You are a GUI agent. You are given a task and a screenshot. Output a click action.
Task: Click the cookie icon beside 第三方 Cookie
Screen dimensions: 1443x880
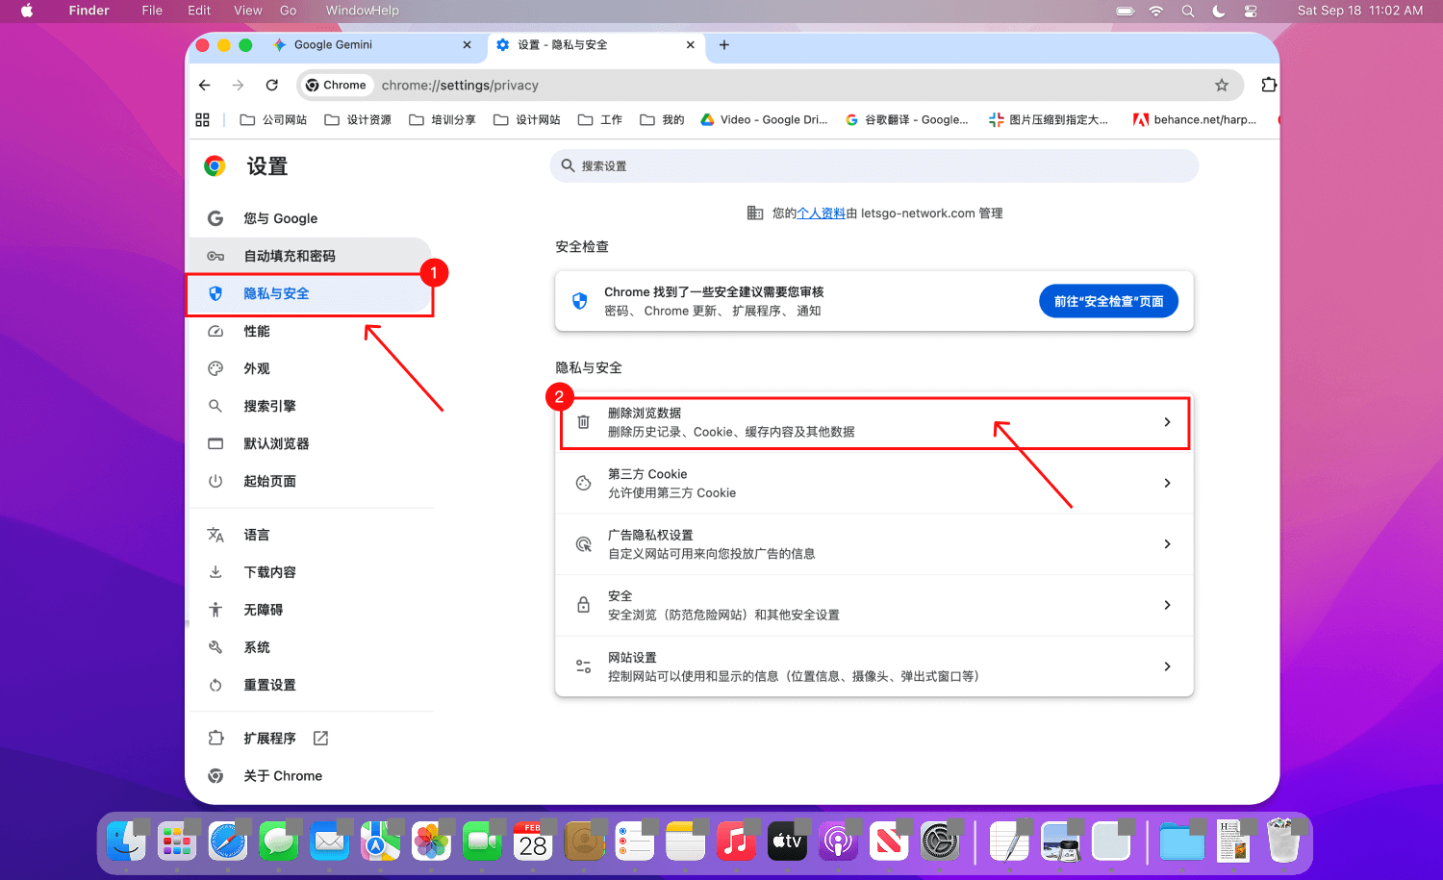point(583,483)
